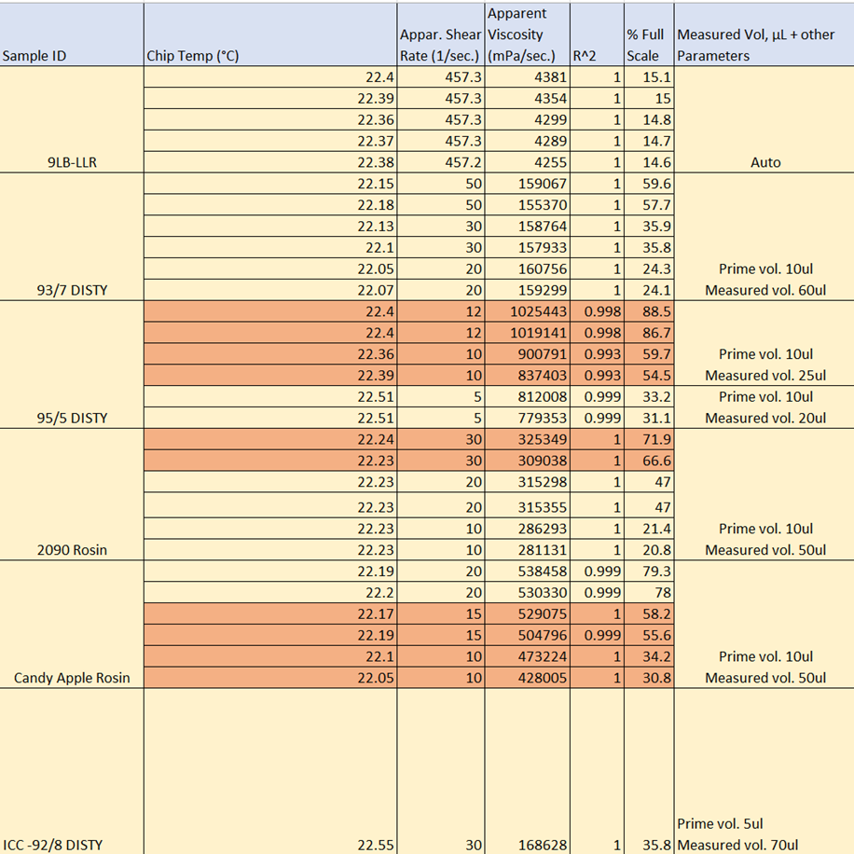854x854 pixels.
Task: Select highlighted viscosity value 529075
Action: 527,613
